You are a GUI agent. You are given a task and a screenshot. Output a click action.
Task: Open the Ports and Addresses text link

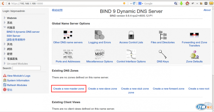tap(68, 62)
